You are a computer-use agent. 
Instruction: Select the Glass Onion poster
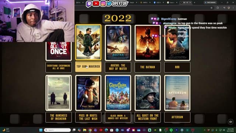pos(118,93)
